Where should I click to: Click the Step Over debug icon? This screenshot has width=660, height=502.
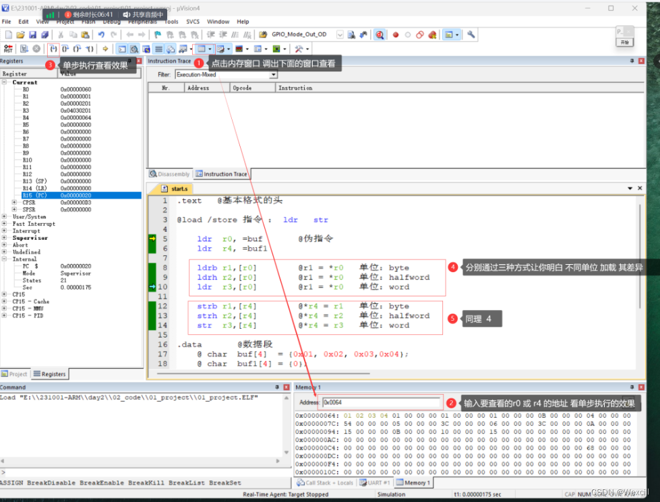(x=65, y=49)
